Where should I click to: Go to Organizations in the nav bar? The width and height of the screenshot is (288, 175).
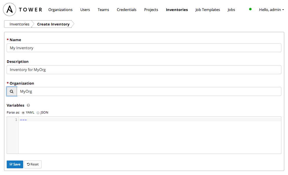pyautogui.click(x=60, y=10)
